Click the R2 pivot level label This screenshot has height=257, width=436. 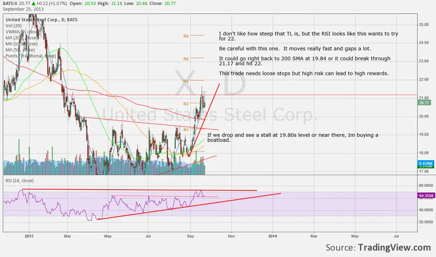(186, 104)
